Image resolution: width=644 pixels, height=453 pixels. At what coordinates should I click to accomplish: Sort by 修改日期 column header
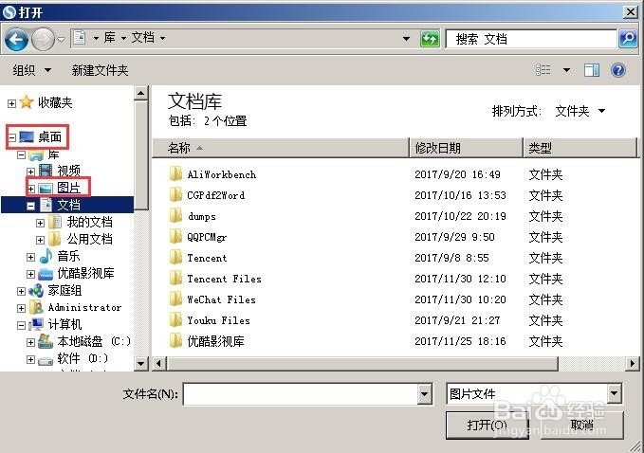pos(467,148)
